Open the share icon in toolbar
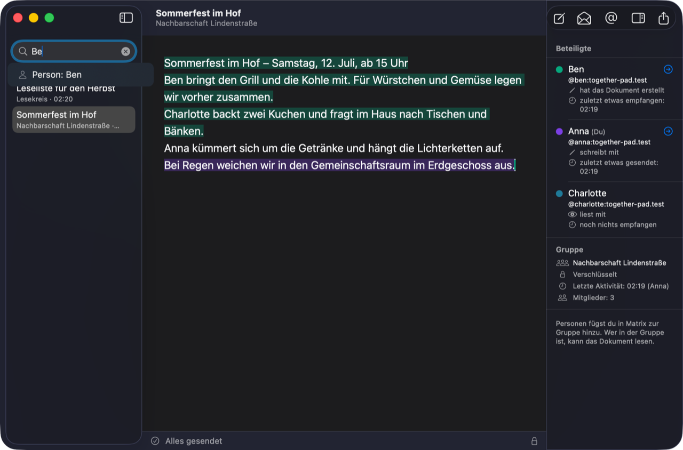The height and width of the screenshot is (450, 683). tap(663, 18)
